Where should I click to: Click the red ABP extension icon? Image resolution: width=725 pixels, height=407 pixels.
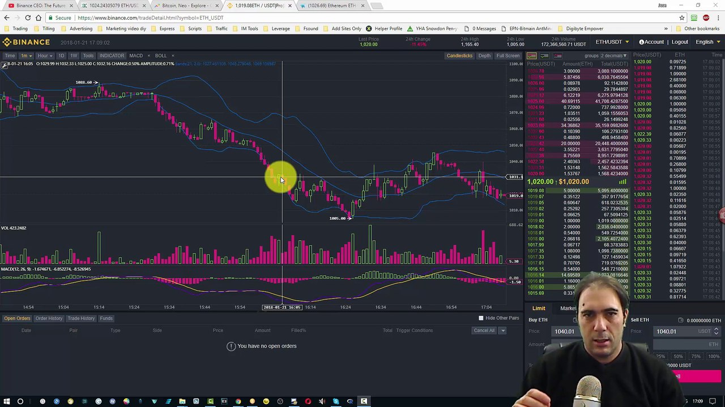pyautogui.click(x=706, y=18)
